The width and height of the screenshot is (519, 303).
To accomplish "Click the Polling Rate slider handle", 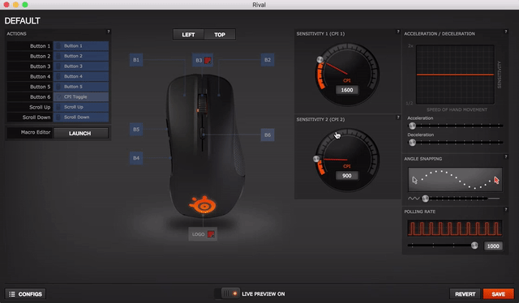I will 474,245.
